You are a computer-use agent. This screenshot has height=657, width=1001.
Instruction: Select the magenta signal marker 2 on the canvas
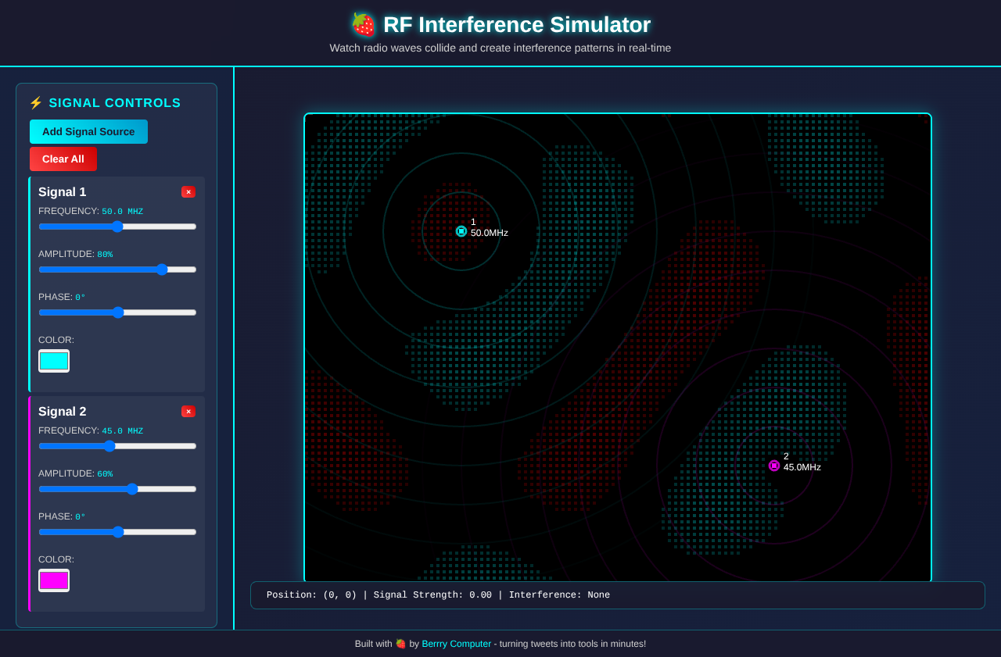point(774,466)
